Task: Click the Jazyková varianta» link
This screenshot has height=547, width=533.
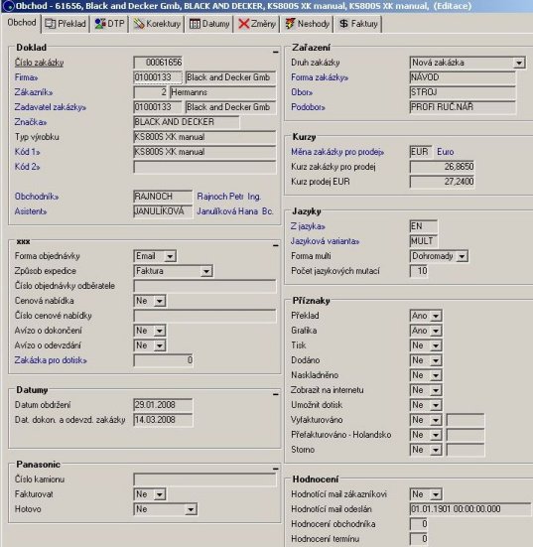Action: [x=325, y=241]
